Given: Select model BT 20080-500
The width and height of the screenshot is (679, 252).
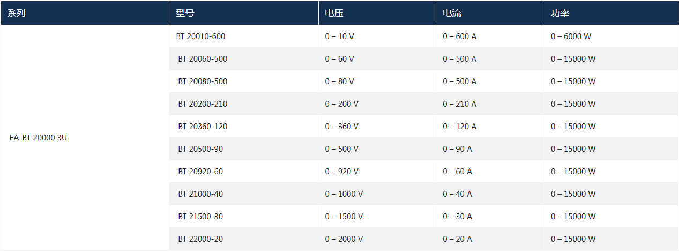Looking at the screenshot, I should 203,81.
